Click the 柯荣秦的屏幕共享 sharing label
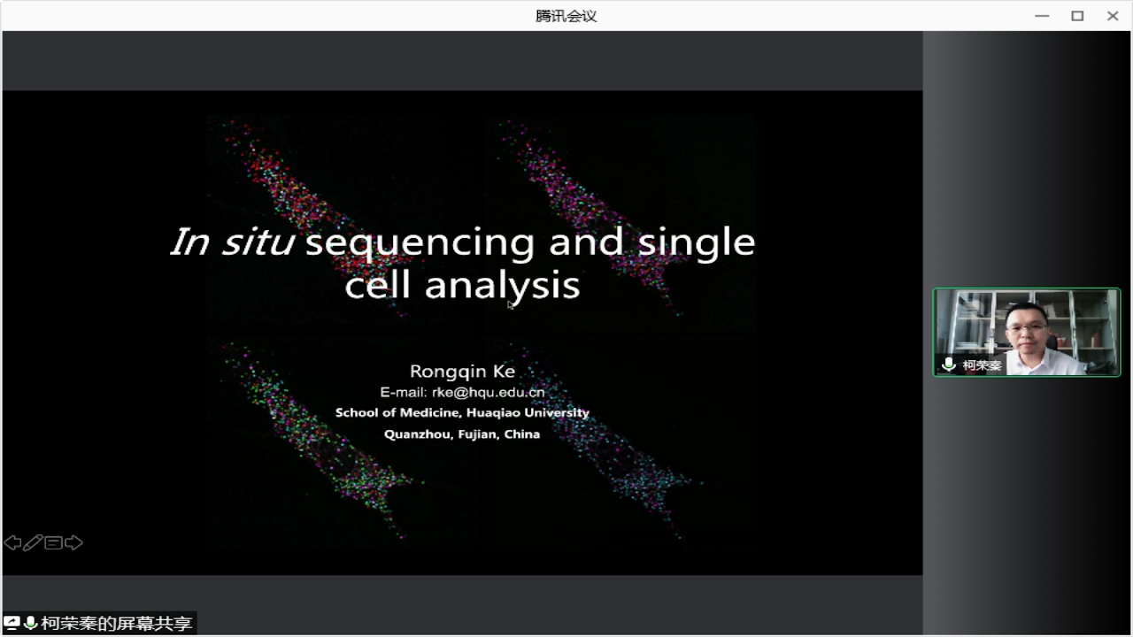This screenshot has height=637, width=1133. [116, 624]
